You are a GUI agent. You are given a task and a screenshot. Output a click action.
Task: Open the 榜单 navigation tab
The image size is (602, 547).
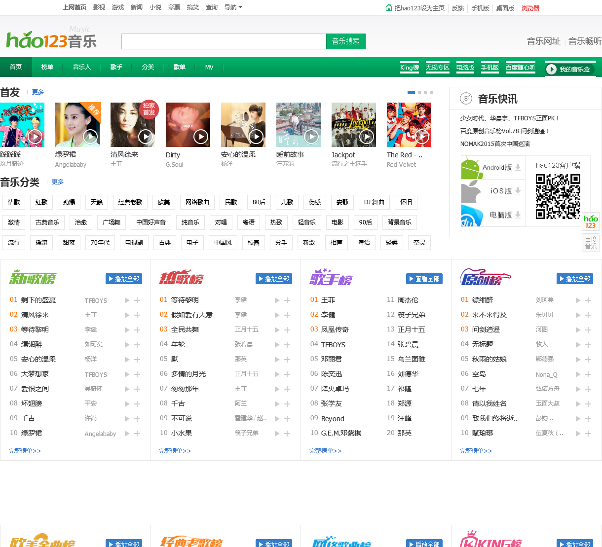47,67
